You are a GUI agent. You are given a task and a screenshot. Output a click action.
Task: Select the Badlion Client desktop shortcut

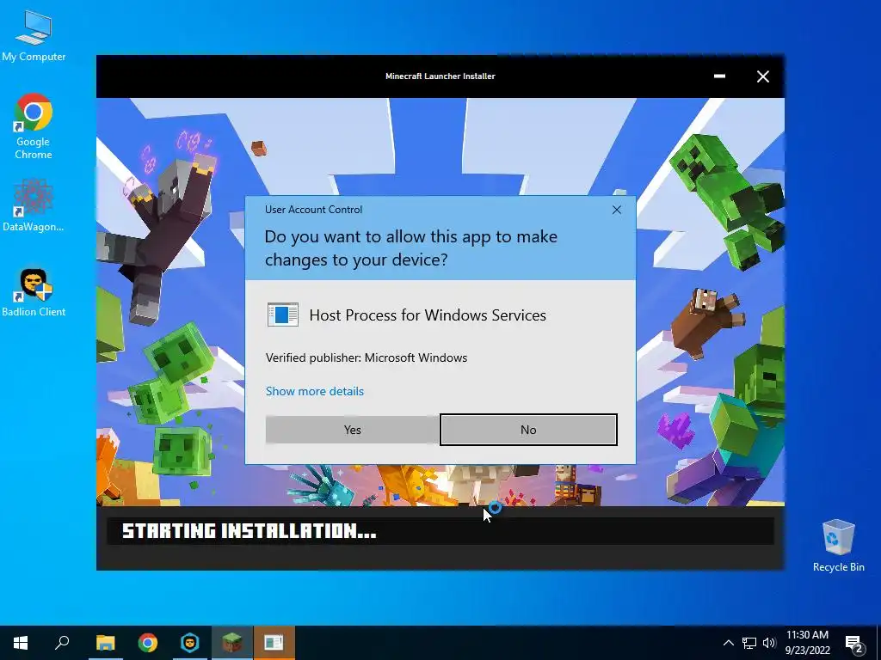(x=34, y=292)
